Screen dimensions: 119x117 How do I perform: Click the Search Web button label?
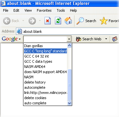92,39
